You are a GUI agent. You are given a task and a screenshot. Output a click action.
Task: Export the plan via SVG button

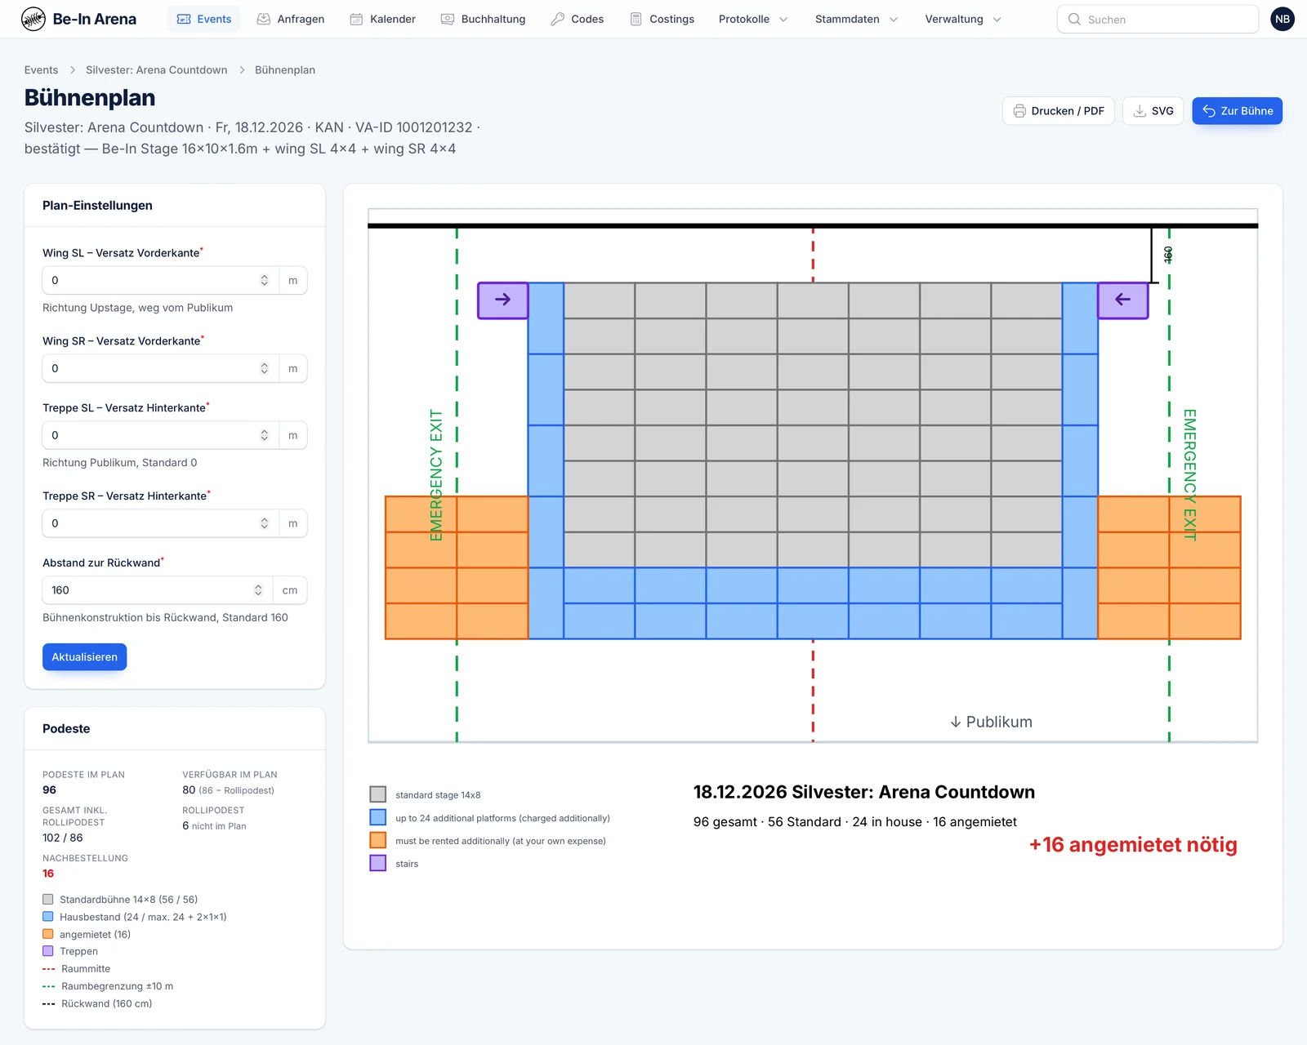pos(1153,111)
